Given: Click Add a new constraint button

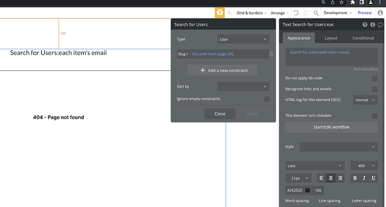Looking at the screenshot, I should point(222,70).
